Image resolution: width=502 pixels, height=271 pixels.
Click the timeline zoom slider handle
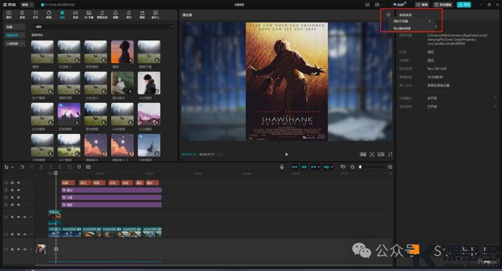360,167
